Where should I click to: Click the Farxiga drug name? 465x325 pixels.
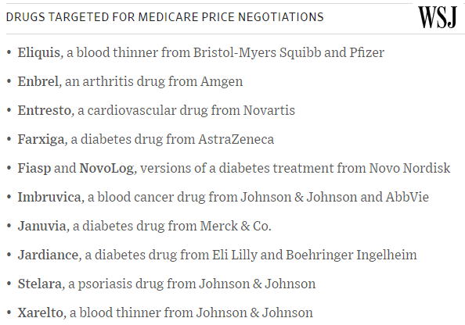coord(41,139)
